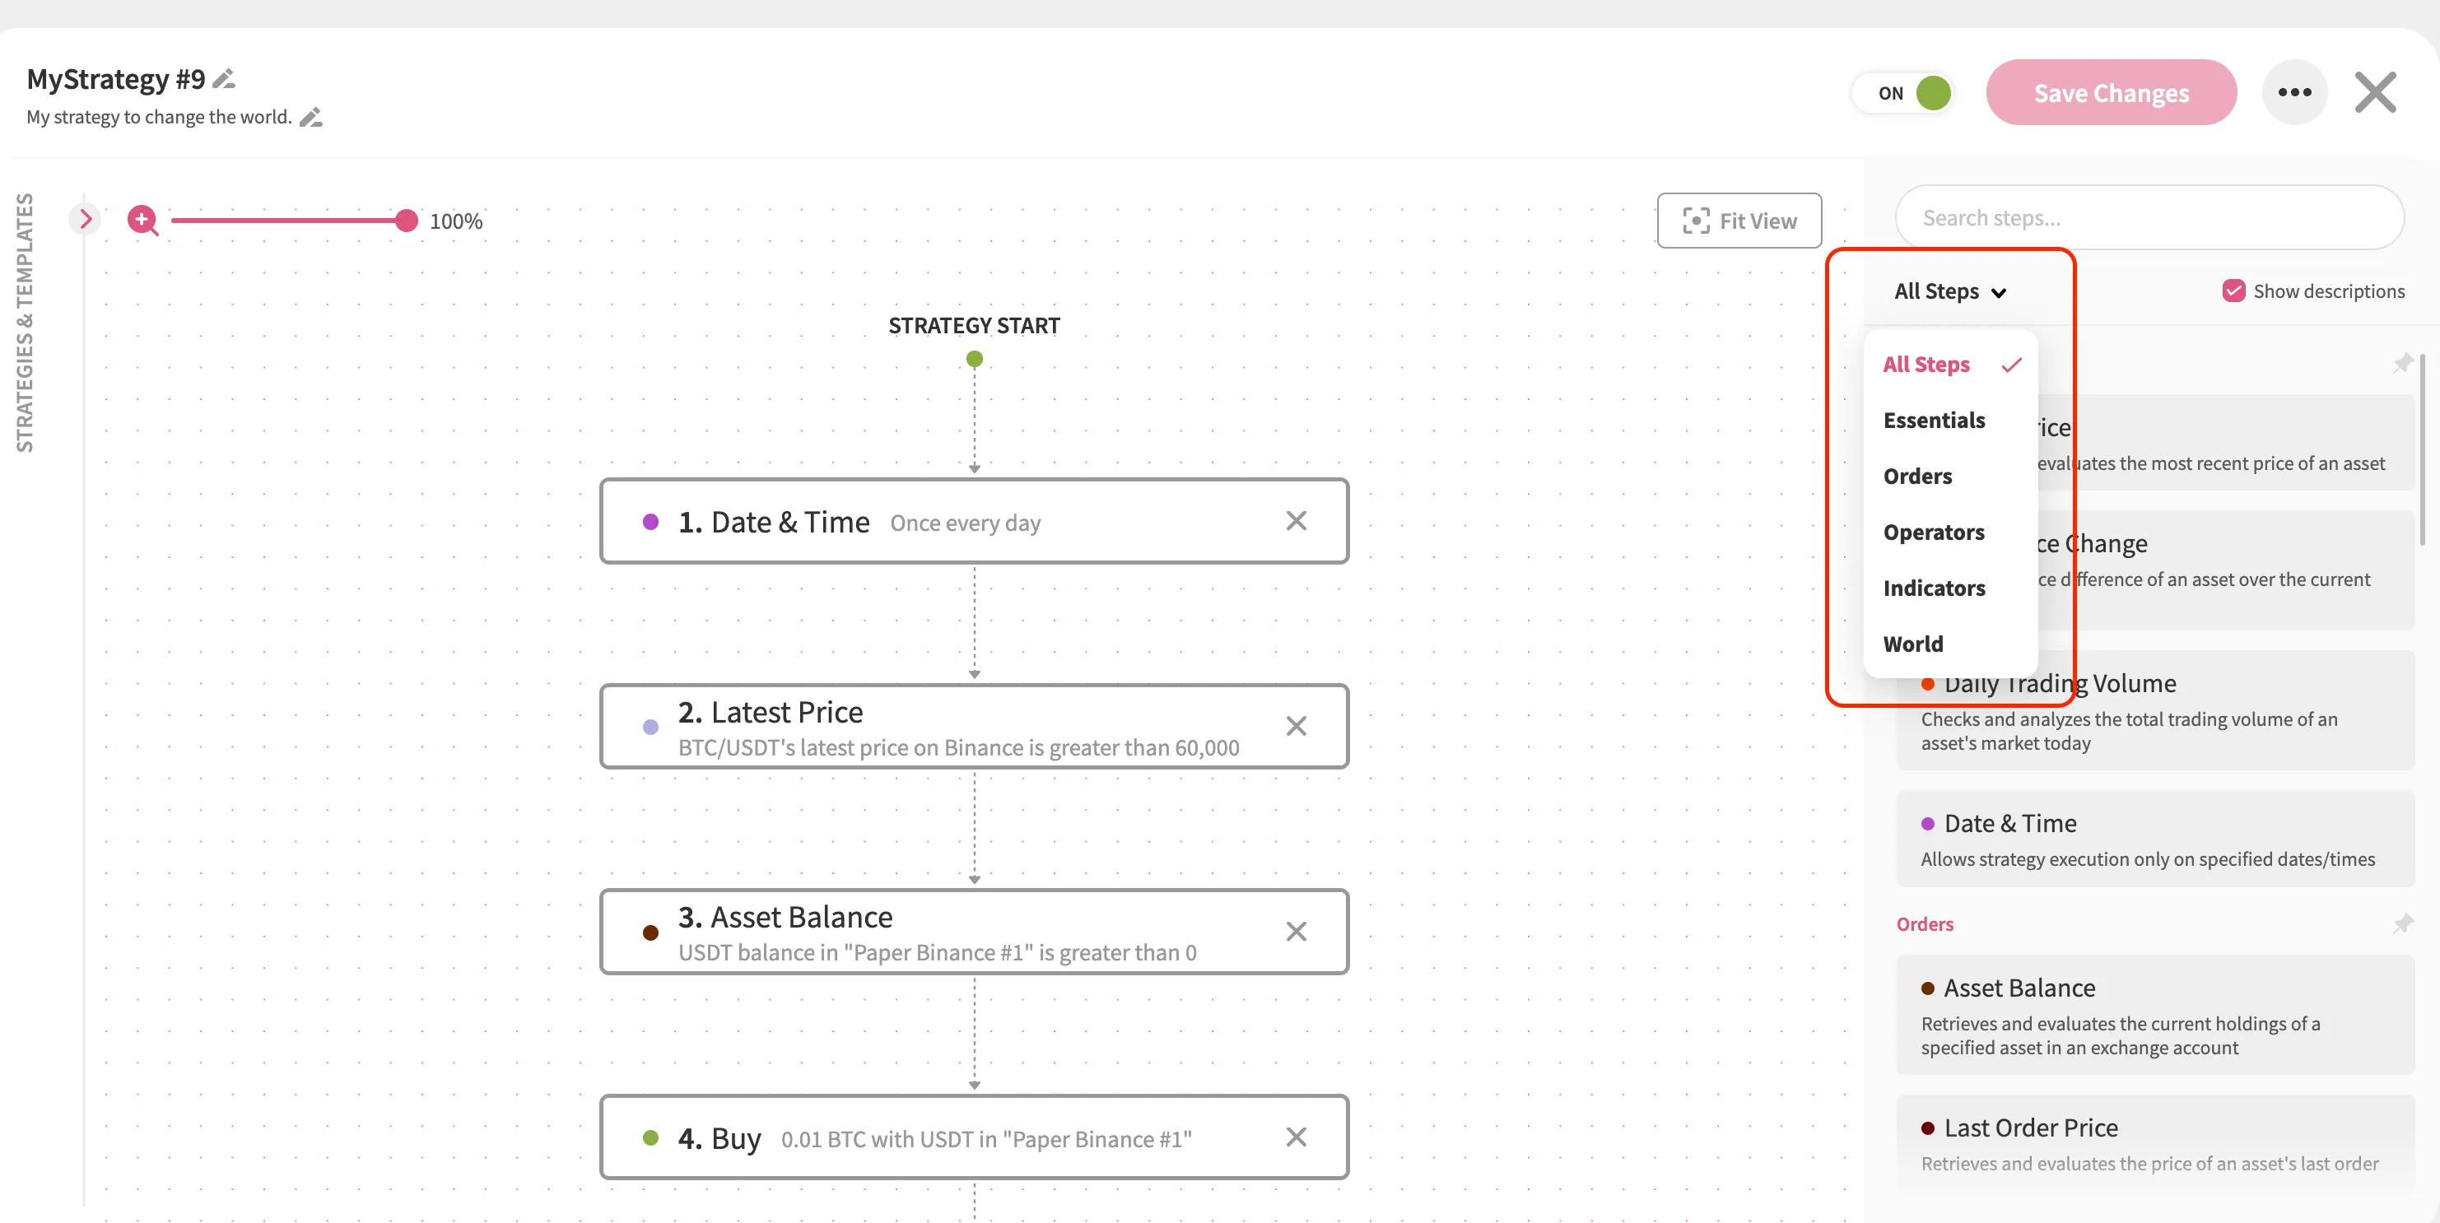The image size is (2440, 1223).
Task: Select Operators in the filter menu
Action: click(1950, 532)
